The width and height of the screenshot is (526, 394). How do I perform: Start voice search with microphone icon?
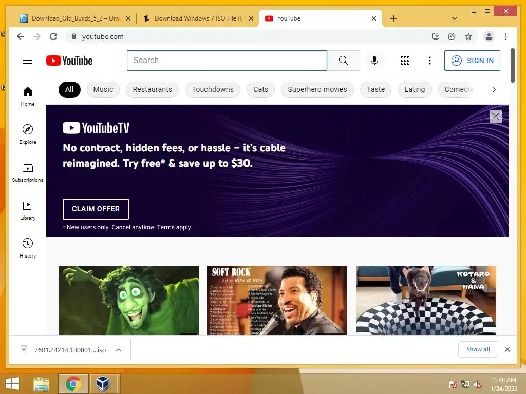pos(374,61)
